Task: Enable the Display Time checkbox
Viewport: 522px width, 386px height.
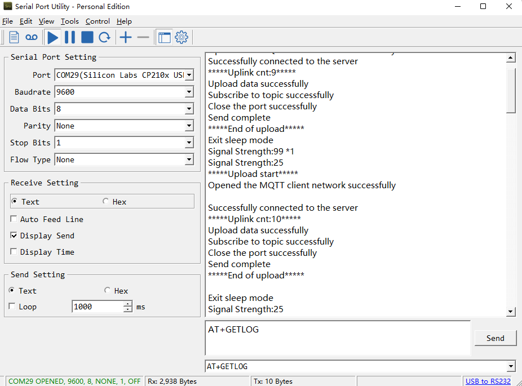Action: click(14, 251)
